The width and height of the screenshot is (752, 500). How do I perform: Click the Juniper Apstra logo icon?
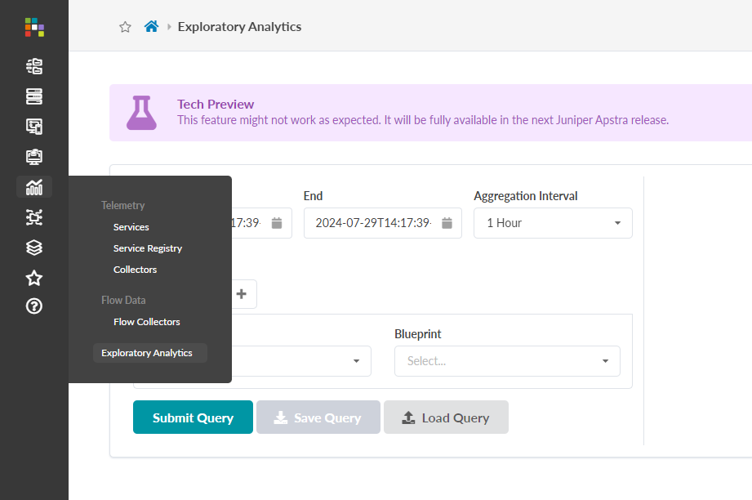tap(34, 27)
